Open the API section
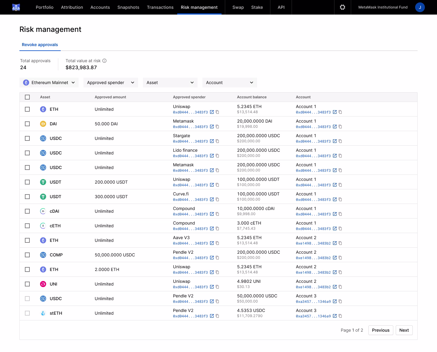The image size is (437, 352). [x=281, y=7]
